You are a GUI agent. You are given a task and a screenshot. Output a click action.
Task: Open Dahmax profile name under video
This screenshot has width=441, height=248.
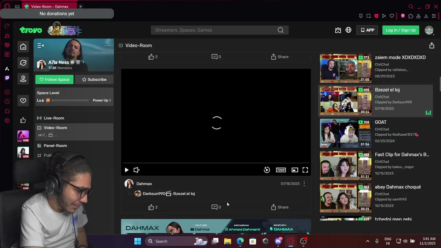[x=144, y=184]
